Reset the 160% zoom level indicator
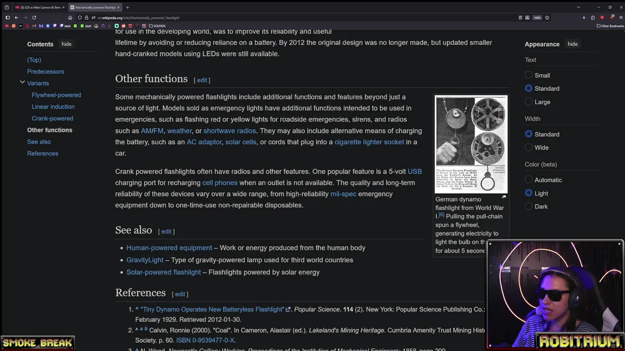 pos(537,18)
